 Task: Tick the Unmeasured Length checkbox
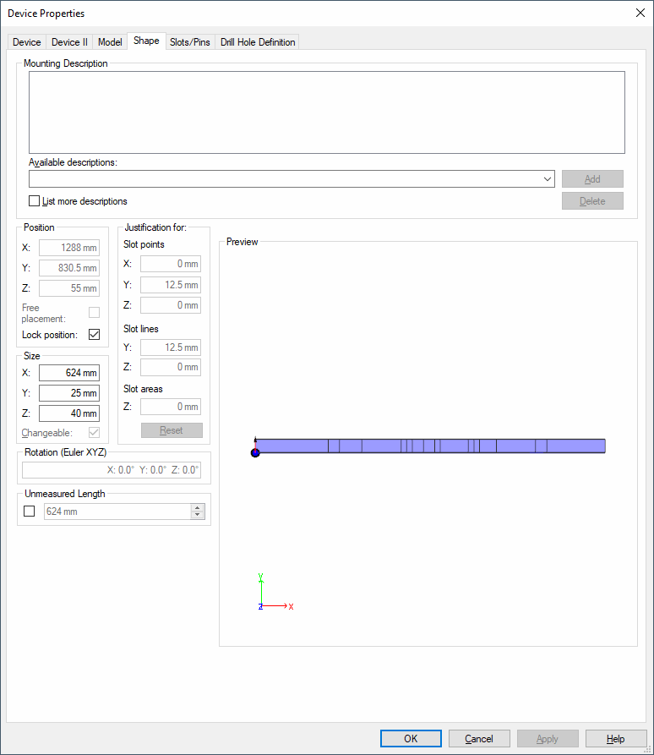click(x=30, y=512)
